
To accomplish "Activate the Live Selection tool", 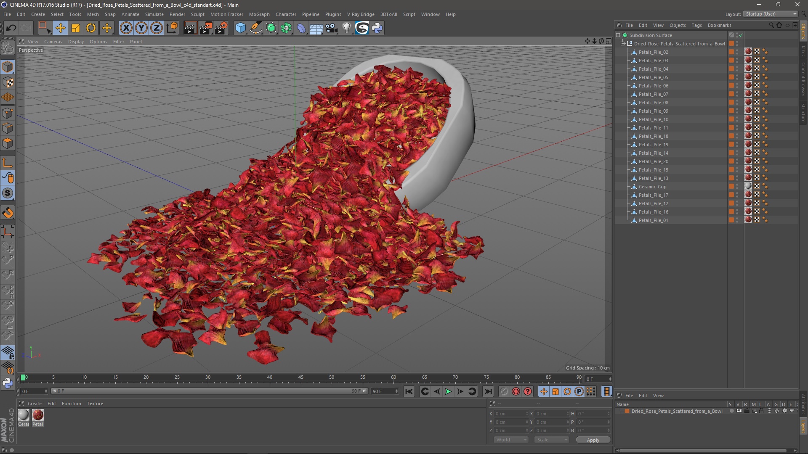I will (44, 28).
